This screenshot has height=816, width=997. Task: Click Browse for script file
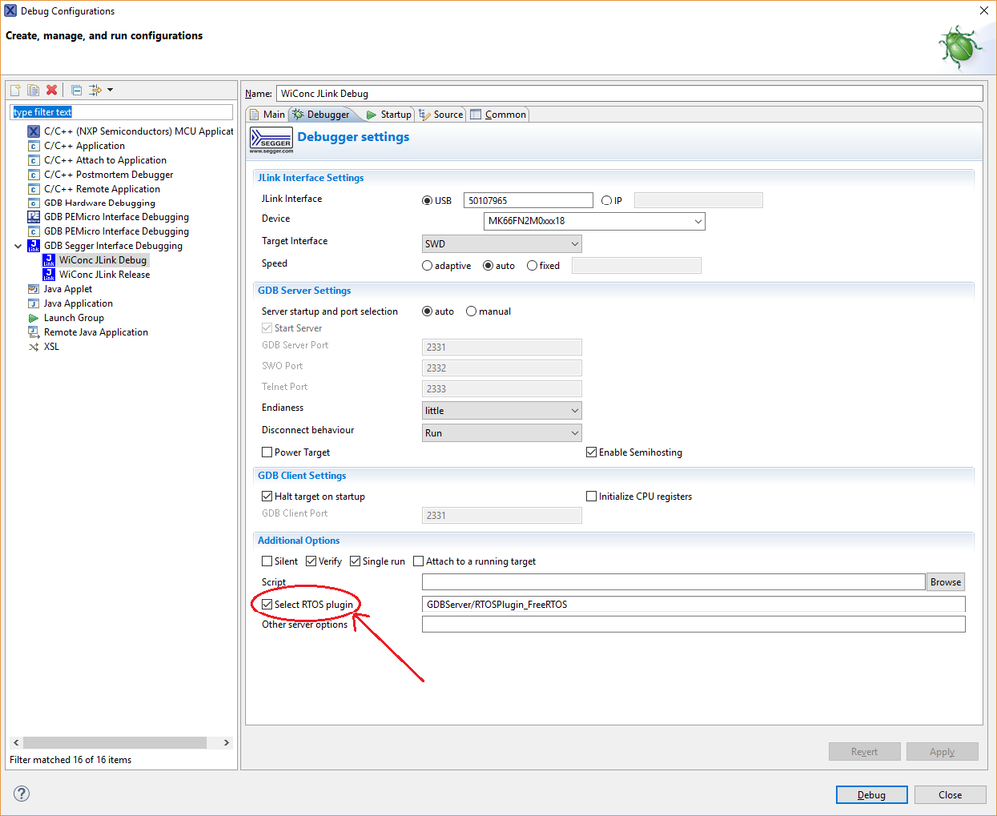click(945, 583)
